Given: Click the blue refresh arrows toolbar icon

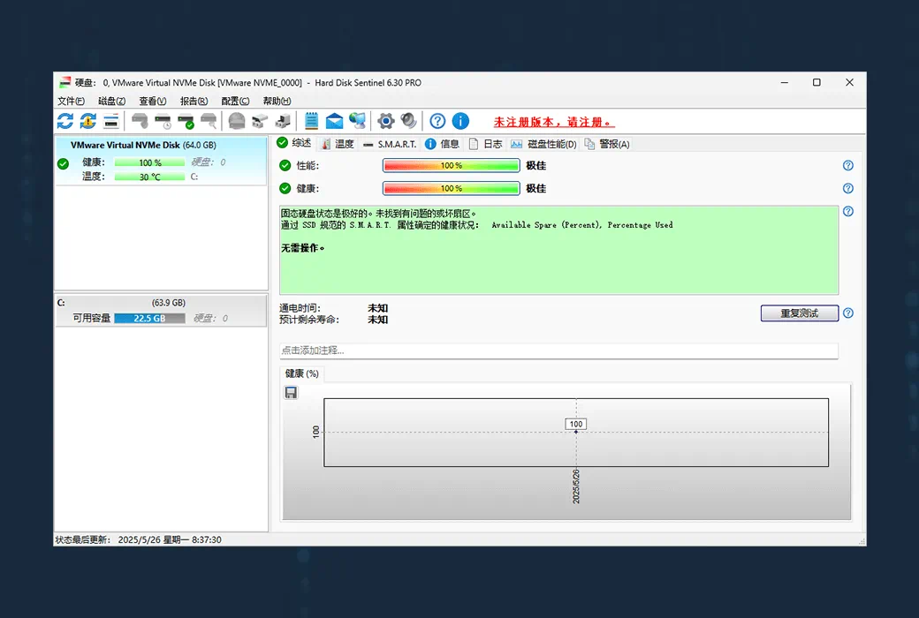Looking at the screenshot, I should point(65,121).
